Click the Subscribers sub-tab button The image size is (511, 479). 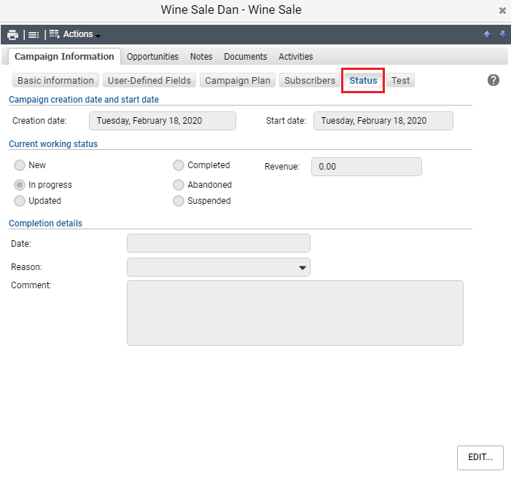click(x=310, y=80)
